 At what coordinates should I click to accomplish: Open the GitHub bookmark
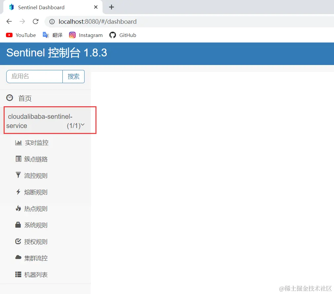(x=123, y=35)
